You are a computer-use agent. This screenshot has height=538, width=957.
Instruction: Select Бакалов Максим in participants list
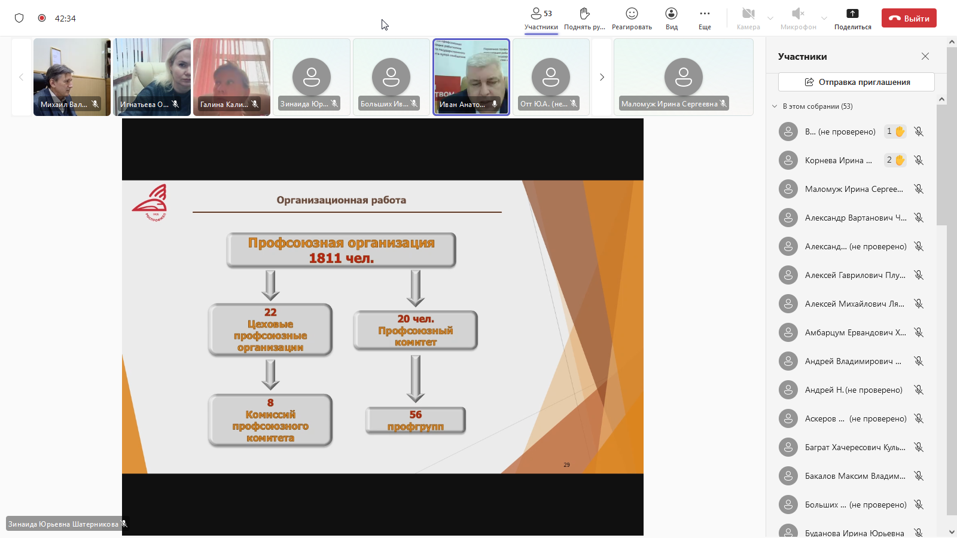click(x=855, y=476)
